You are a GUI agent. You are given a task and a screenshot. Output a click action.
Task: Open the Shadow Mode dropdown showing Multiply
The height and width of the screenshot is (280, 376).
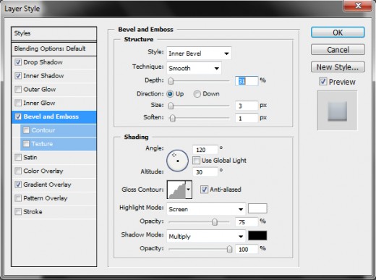pyautogui.click(x=206, y=237)
